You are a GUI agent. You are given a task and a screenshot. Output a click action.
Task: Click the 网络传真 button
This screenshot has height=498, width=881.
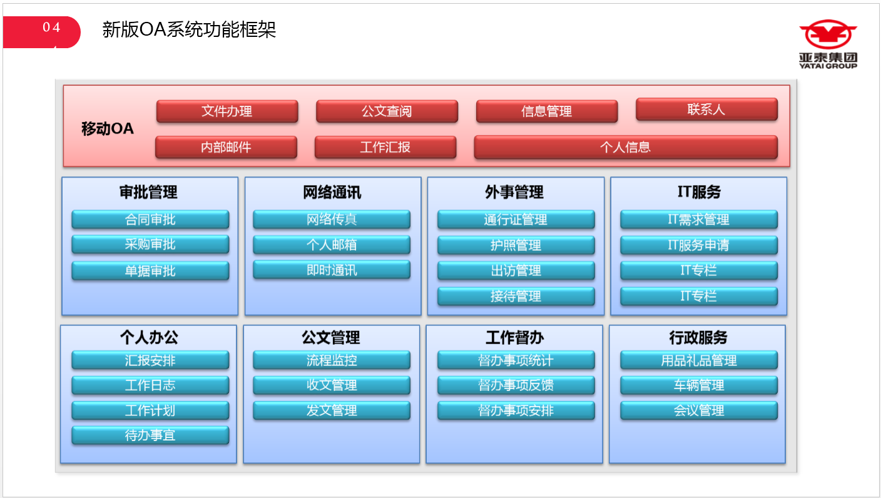tap(332, 220)
